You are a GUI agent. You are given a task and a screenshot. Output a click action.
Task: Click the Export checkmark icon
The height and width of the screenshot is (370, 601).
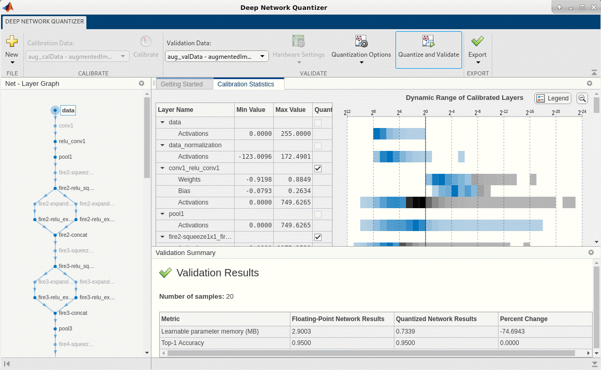(x=477, y=41)
